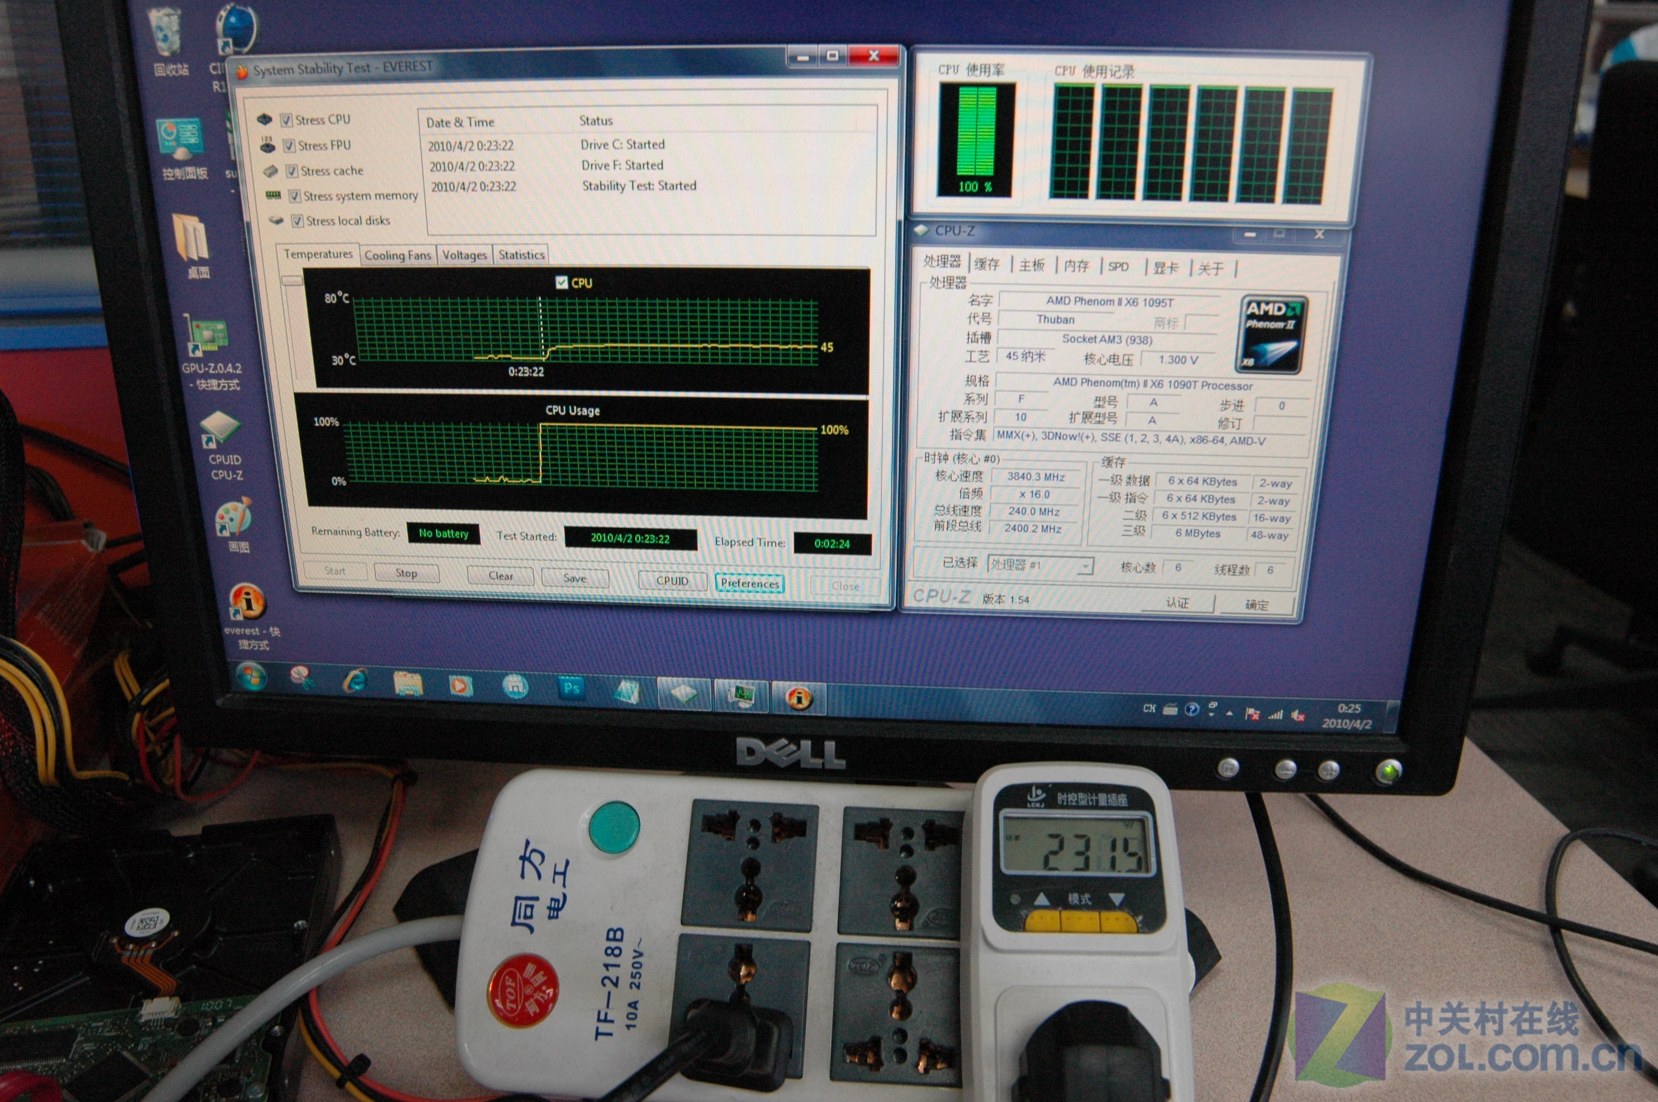Click the Stop button in EVEREST
Image resolution: width=1658 pixels, height=1102 pixels.
(x=406, y=573)
